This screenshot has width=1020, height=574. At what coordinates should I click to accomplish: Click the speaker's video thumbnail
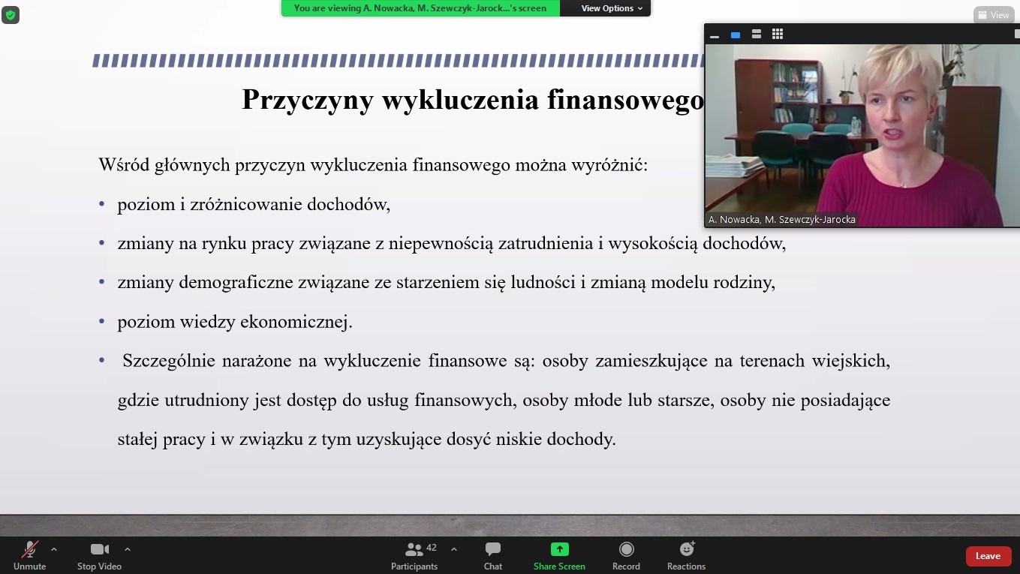(x=862, y=135)
